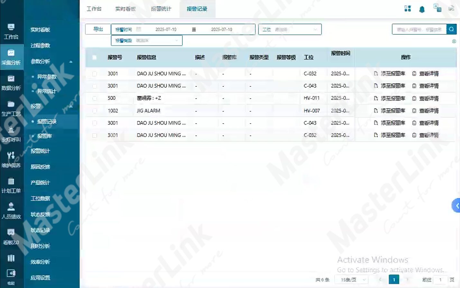Go to page 1 button
This screenshot has width=460, height=288.
(394, 280)
